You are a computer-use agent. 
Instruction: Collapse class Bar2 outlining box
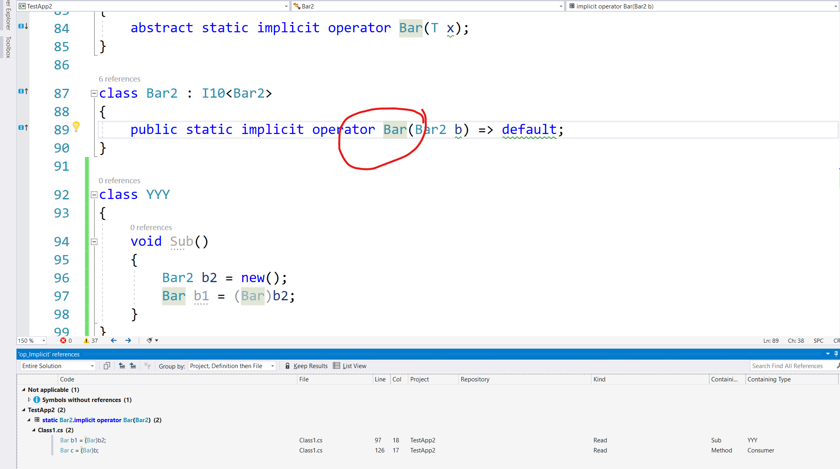(94, 94)
